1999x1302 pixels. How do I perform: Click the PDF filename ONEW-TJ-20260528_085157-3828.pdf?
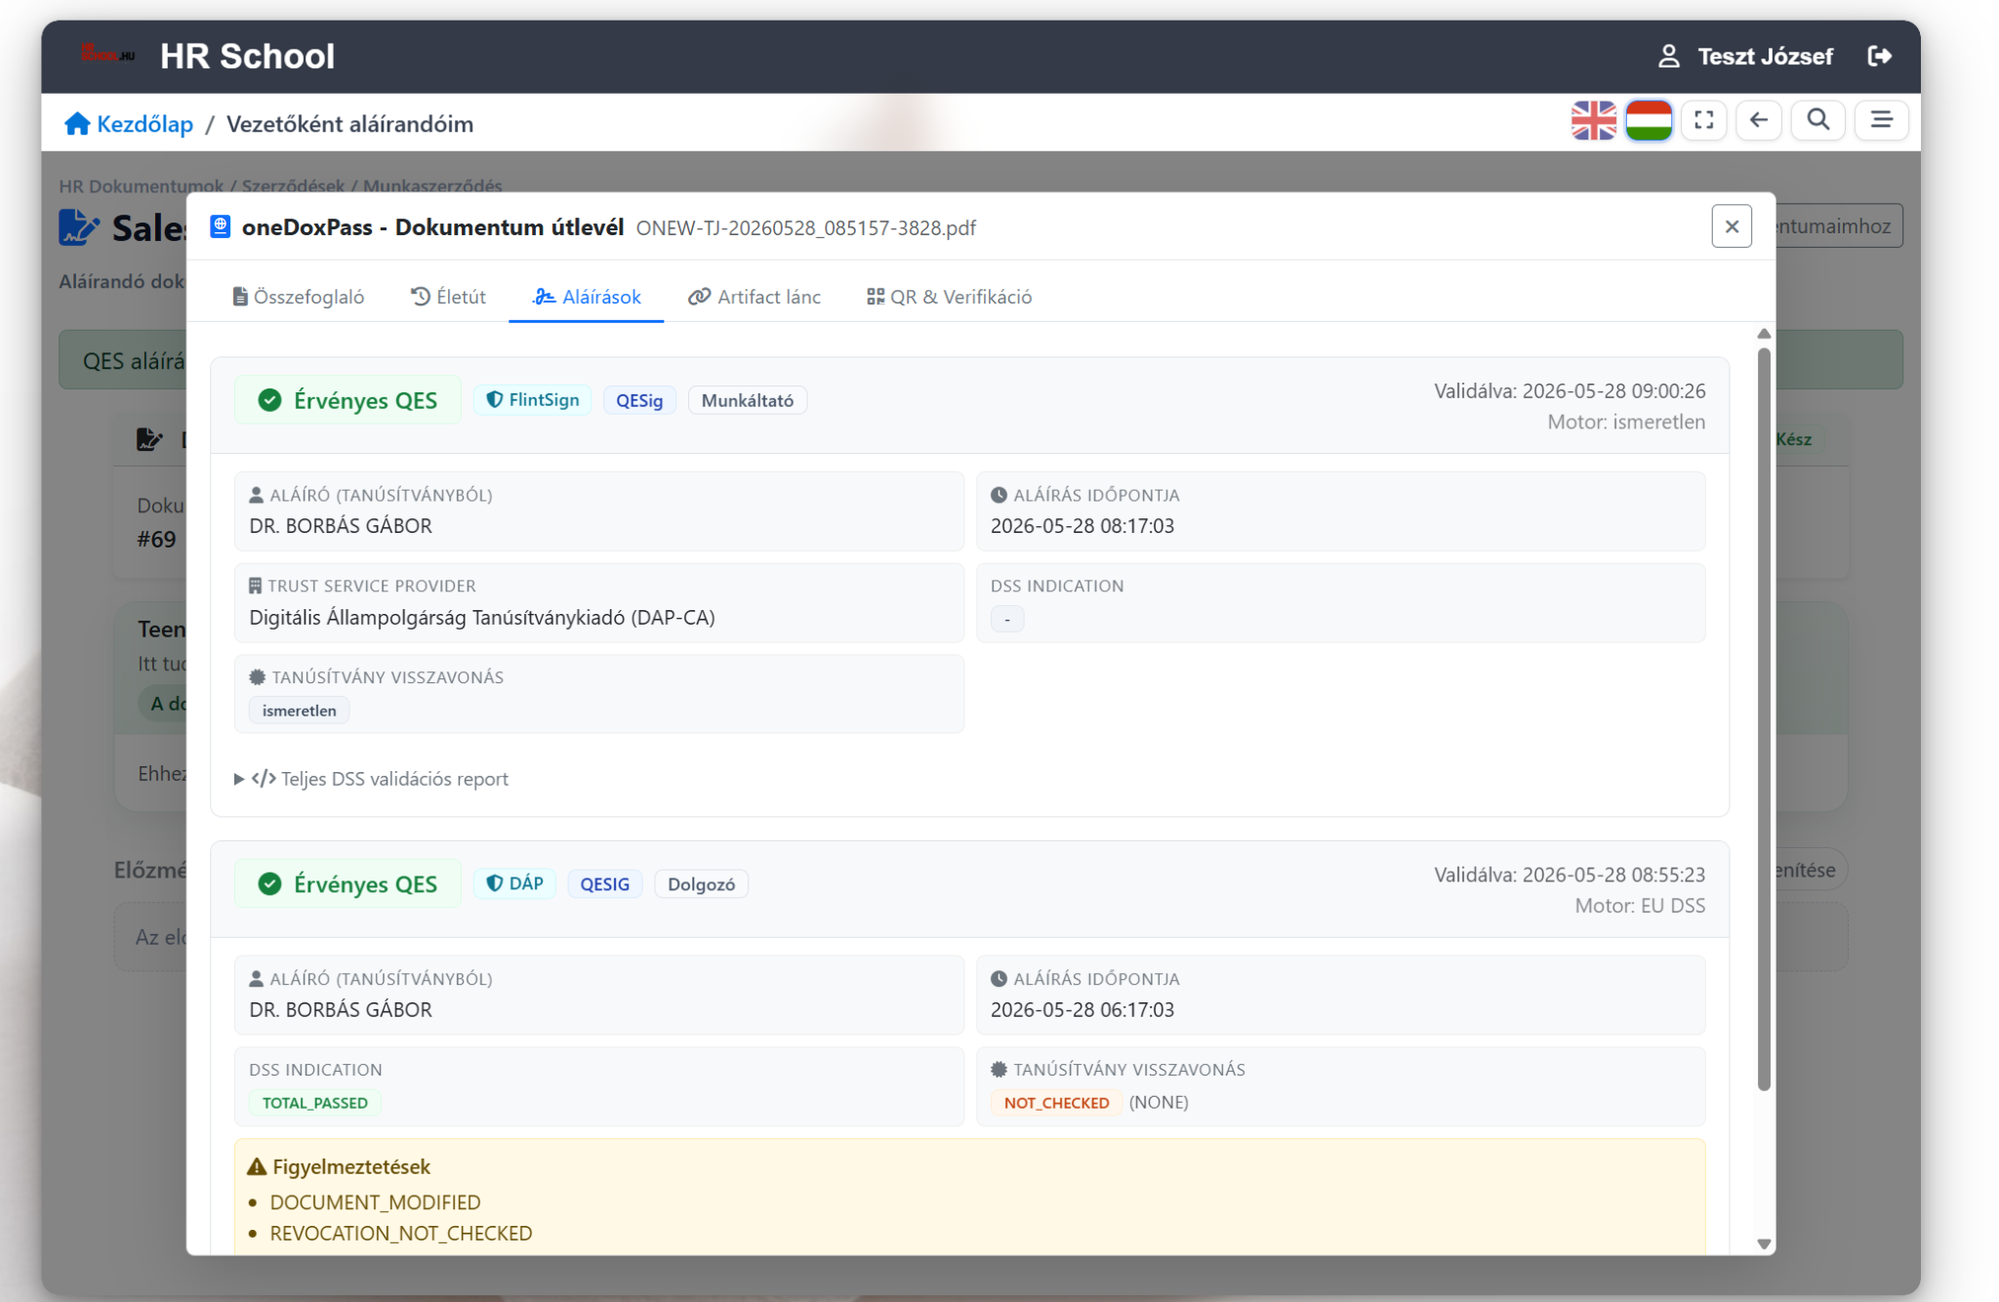click(806, 228)
